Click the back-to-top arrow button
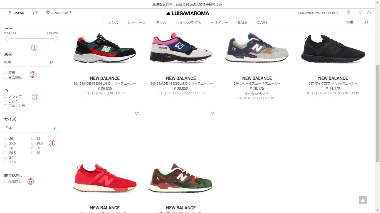The width and height of the screenshot is (380, 213). tap(363, 200)
